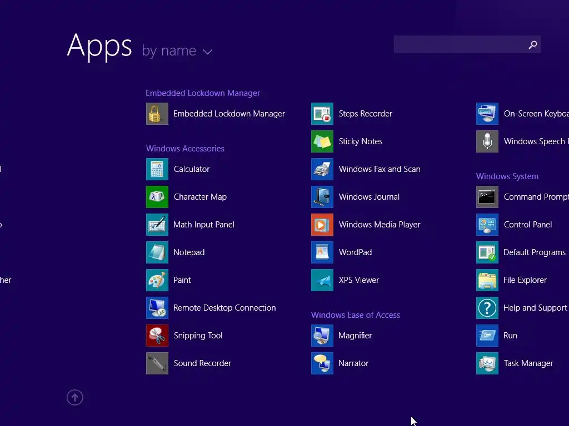Open the Character Map icon
The height and width of the screenshot is (426, 569).
tap(157, 197)
